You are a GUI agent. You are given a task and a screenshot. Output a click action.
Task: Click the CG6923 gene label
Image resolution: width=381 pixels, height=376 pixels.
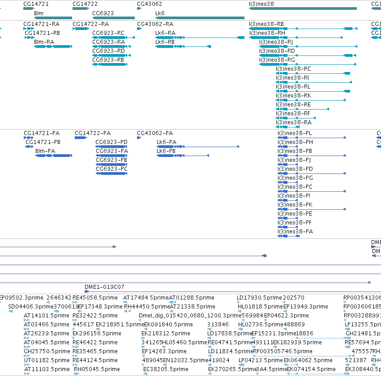pos(103,13)
